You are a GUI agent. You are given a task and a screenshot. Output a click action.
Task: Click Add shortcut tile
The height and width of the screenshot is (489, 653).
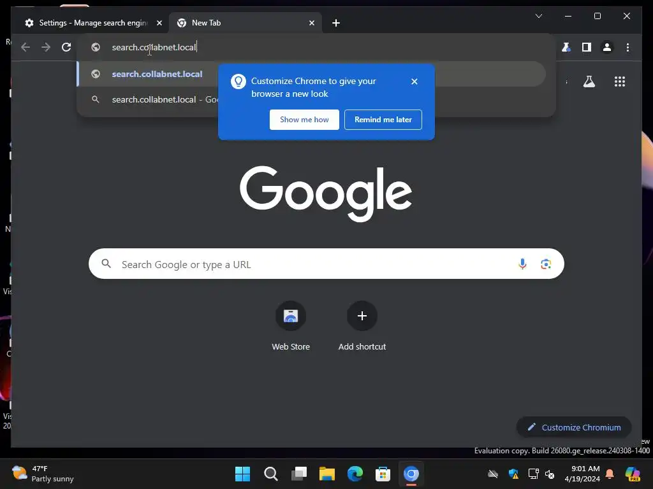coord(362,327)
